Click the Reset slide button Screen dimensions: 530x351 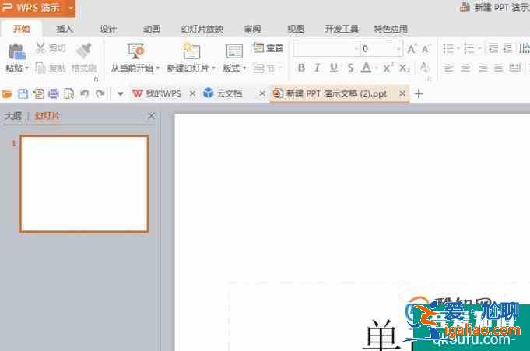268,48
